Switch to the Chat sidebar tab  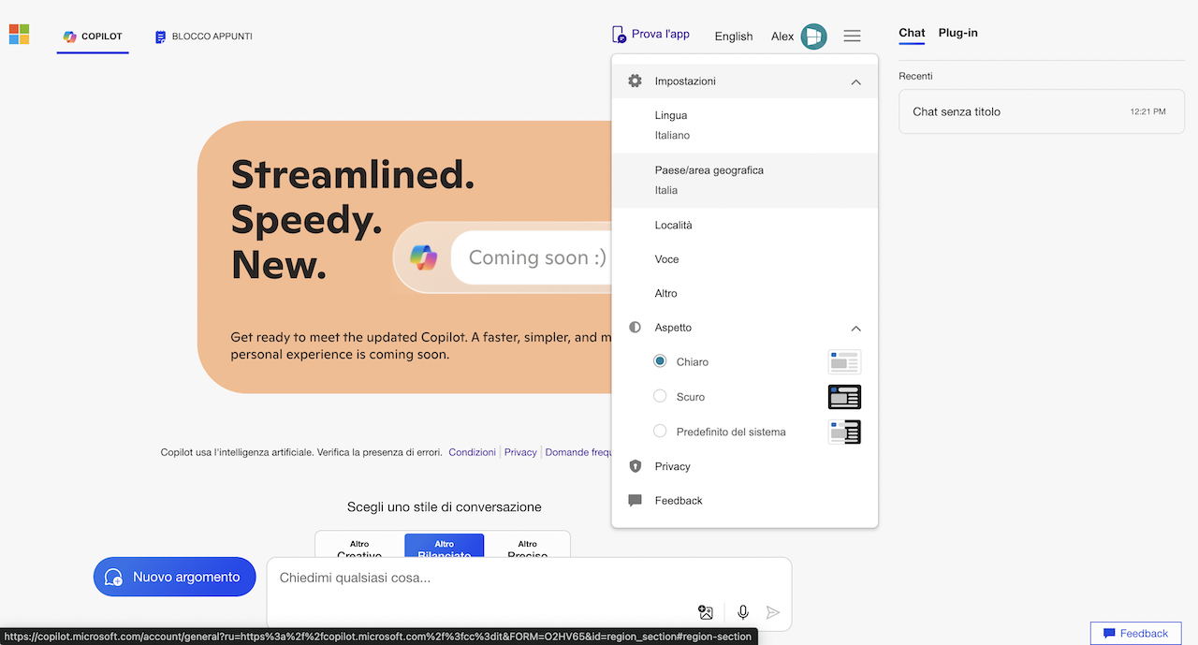point(912,33)
